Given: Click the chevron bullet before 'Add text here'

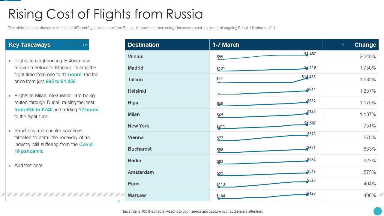Looking at the screenshot, I should [9, 166].
